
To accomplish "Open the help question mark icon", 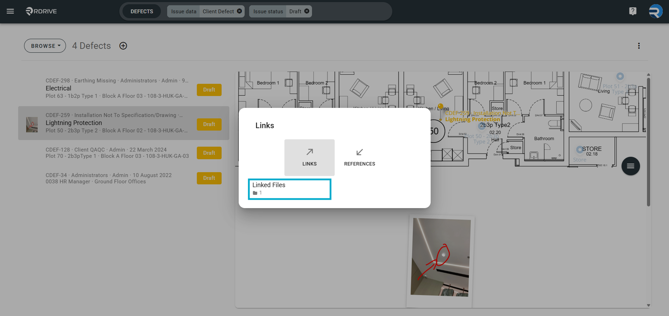I will point(633,11).
